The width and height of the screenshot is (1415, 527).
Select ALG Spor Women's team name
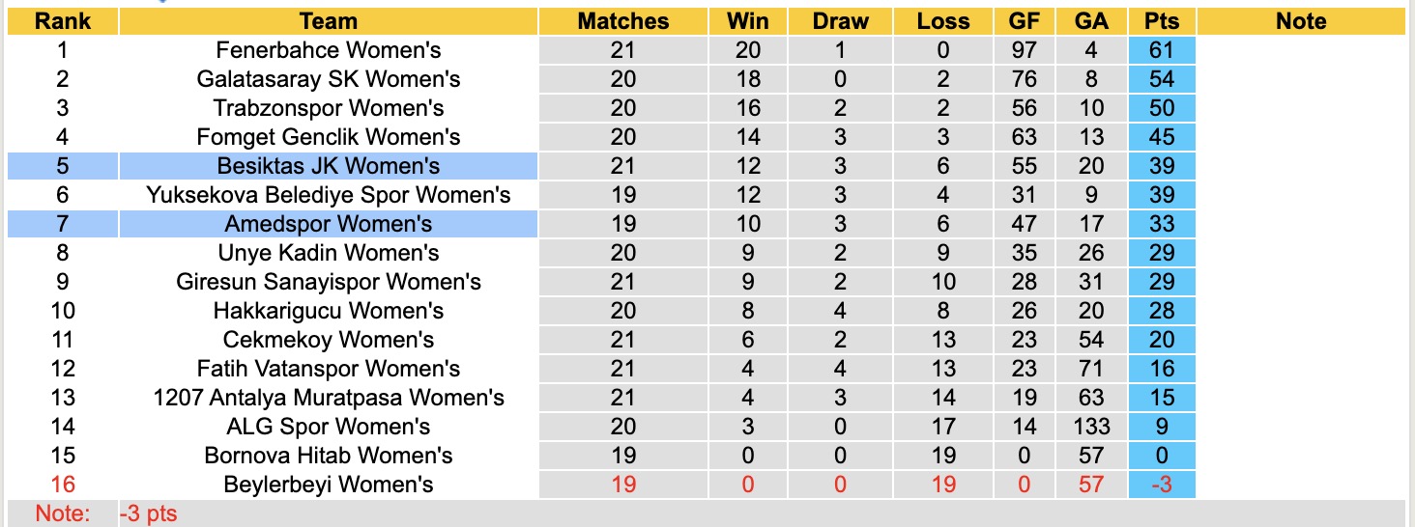[329, 427]
